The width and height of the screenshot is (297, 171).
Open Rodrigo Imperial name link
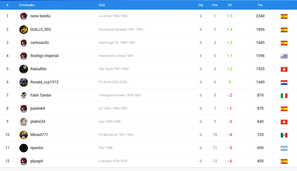coord(44,56)
